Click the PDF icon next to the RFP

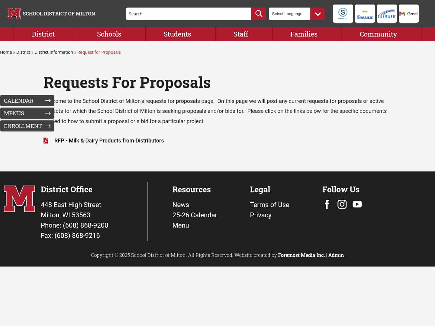[46, 140]
